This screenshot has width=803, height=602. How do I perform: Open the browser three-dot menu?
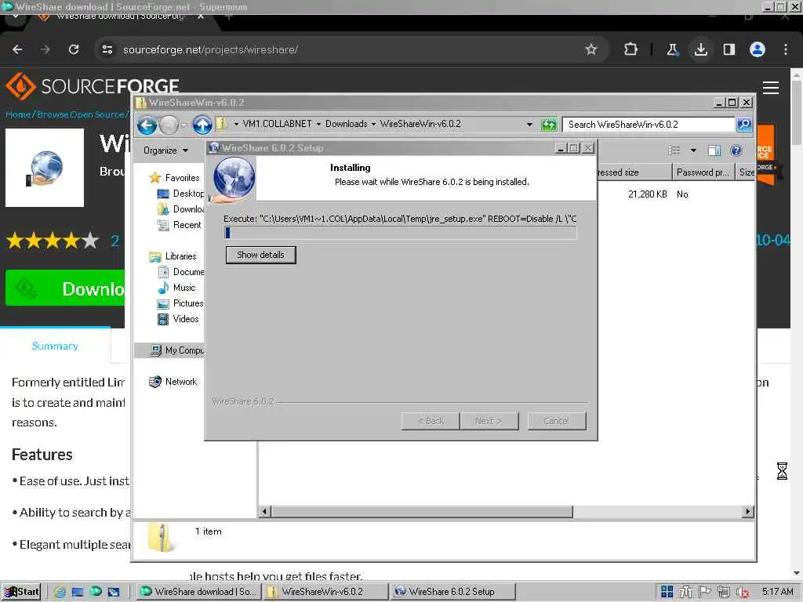(786, 49)
